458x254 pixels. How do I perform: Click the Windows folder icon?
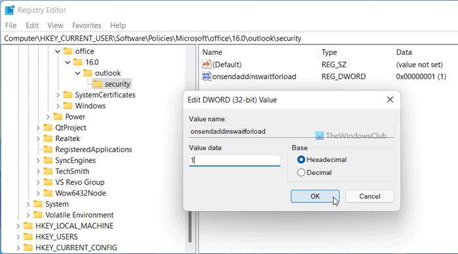tap(68, 106)
